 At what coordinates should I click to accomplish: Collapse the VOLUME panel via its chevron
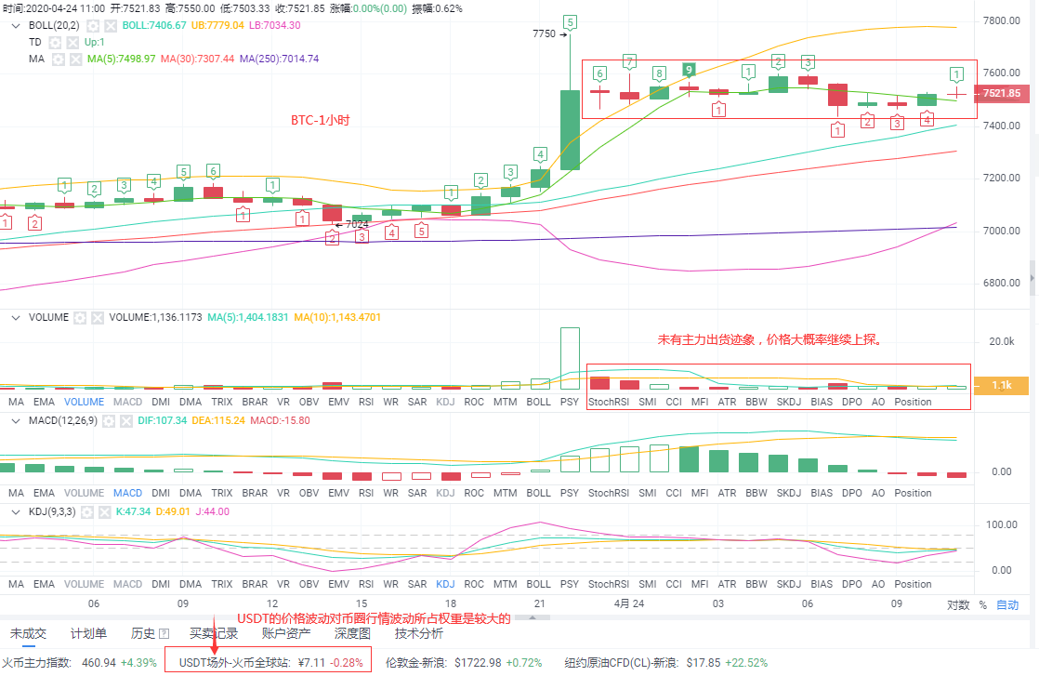point(14,317)
